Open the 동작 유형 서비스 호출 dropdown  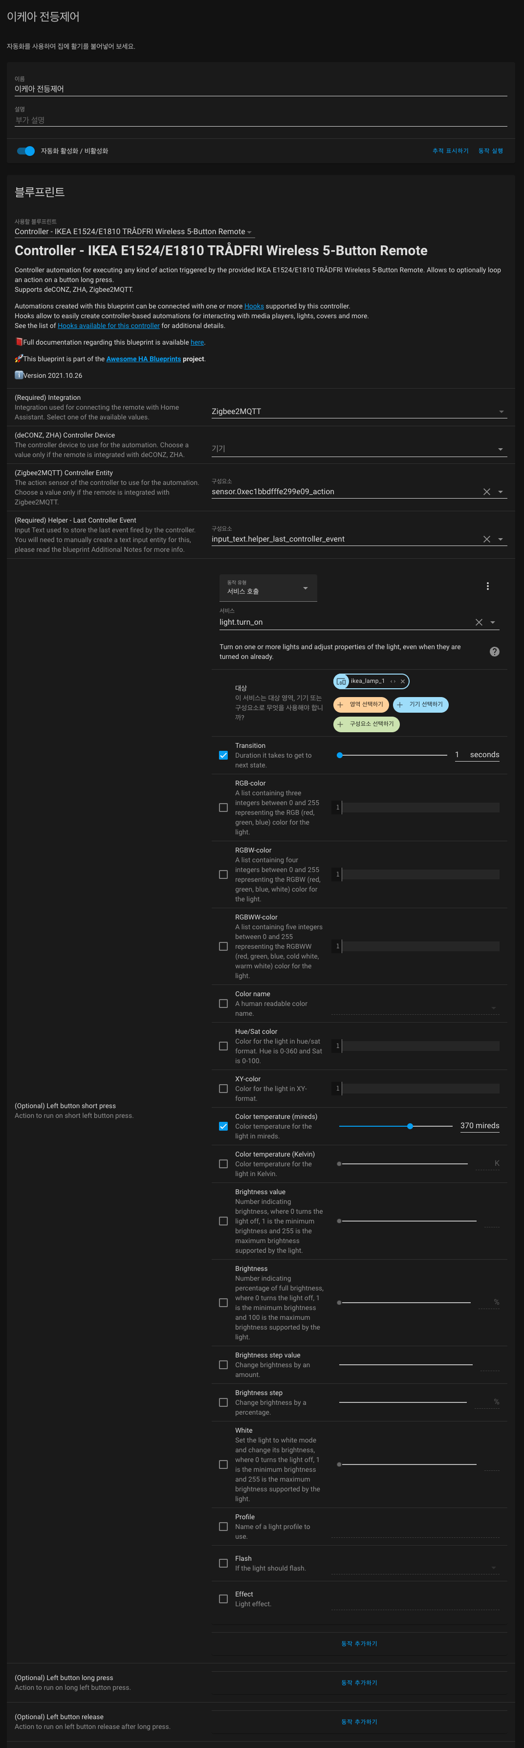coord(268,588)
